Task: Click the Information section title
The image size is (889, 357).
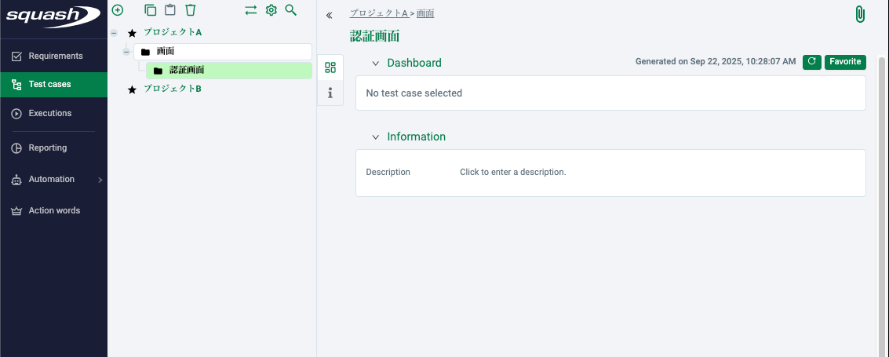Action: click(416, 137)
